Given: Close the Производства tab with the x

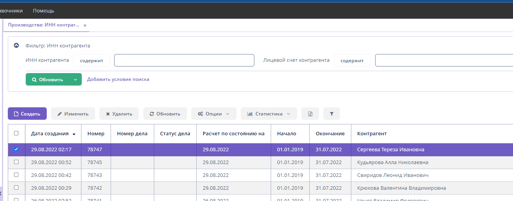Looking at the screenshot, I should [x=85, y=25].
